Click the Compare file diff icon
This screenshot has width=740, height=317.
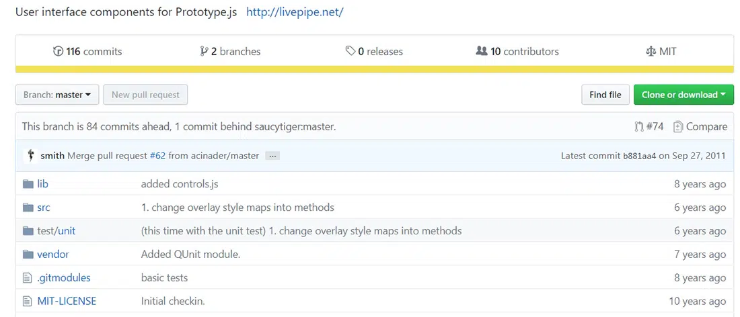tap(678, 126)
